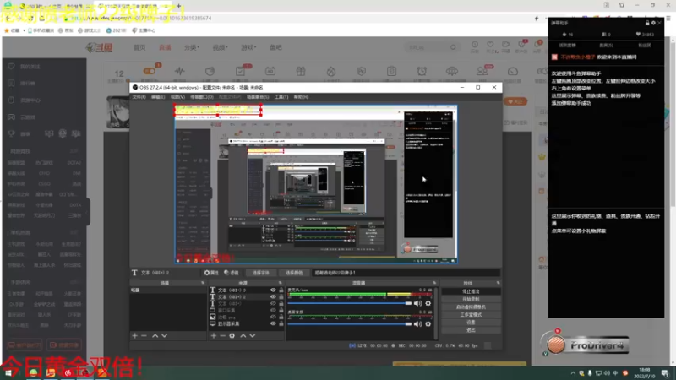Hide the 显示器采集 source
Image resolution: width=676 pixels, height=380 pixels.
click(273, 323)
